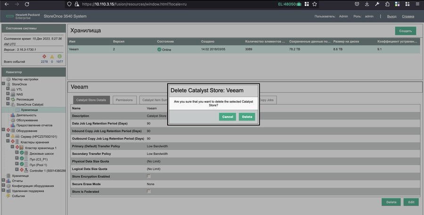Click the green Online status icon

point(159,50)
